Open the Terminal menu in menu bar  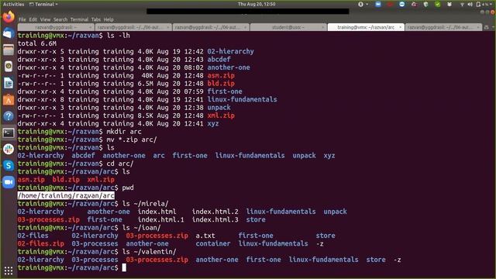coord(79,19)
